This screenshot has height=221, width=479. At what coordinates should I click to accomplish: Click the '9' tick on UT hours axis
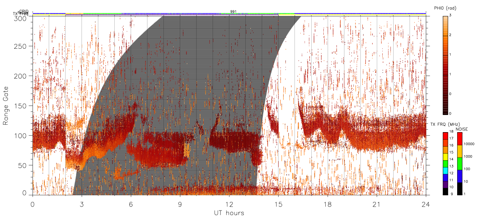[180, 204]
